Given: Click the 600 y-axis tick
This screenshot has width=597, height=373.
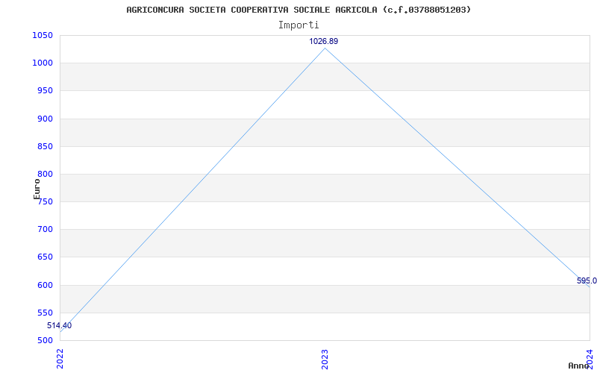Looking at the screenshot, I should pos(45,285).
